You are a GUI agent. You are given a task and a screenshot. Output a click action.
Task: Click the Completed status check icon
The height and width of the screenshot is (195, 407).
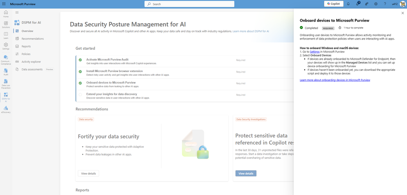pos(301,27)
